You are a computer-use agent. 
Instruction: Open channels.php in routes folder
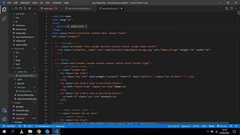(22, 110)
